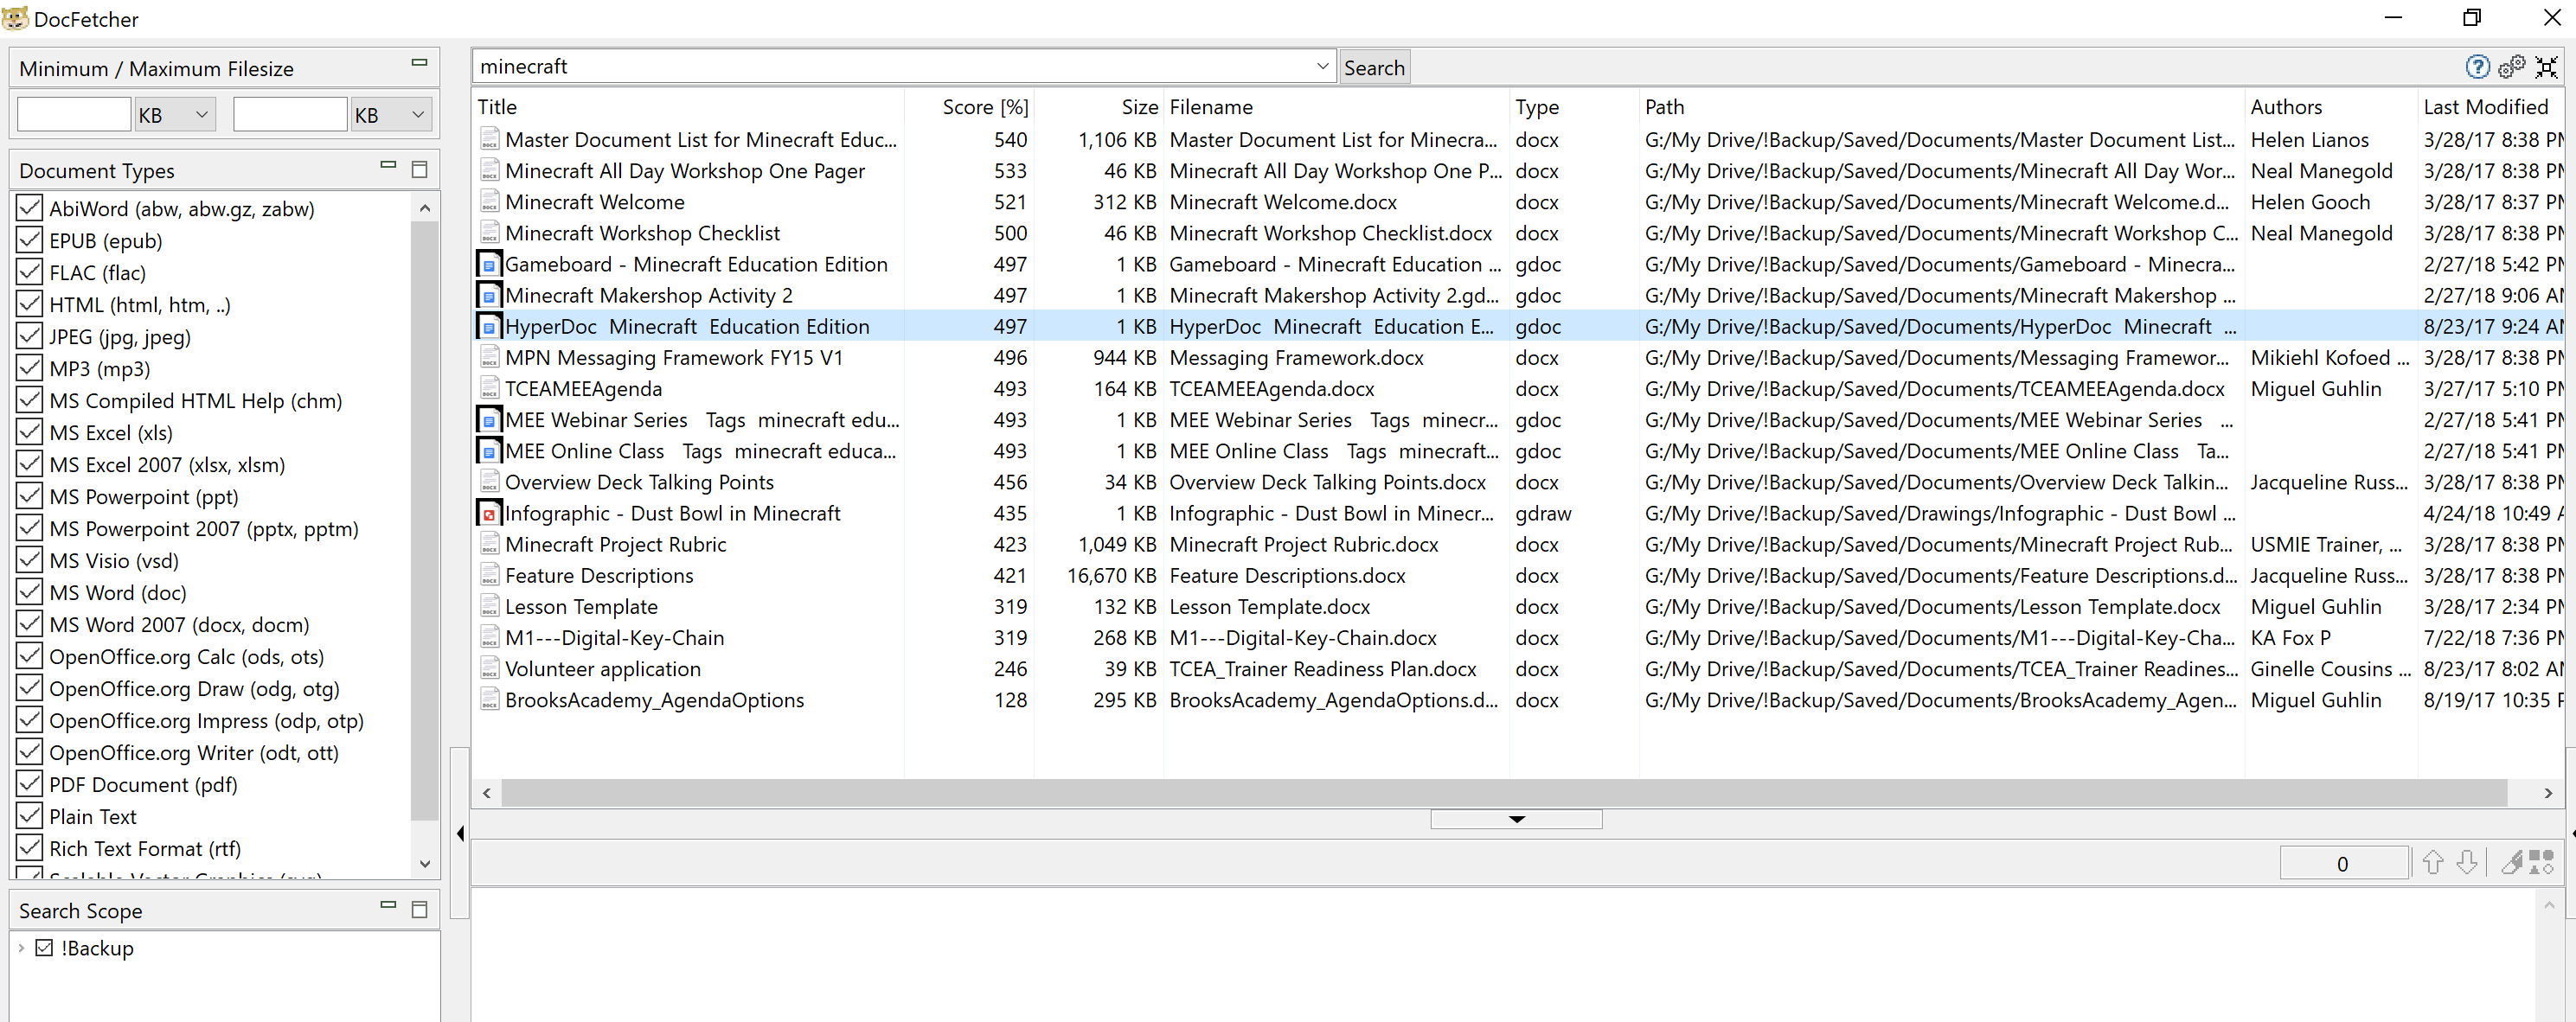The height and width of the screenshot is (1022, 2576).
Task: Click the gdoc icon of Gameboard - Minecraft Education Edition
Action: click(x=489, y=265)
